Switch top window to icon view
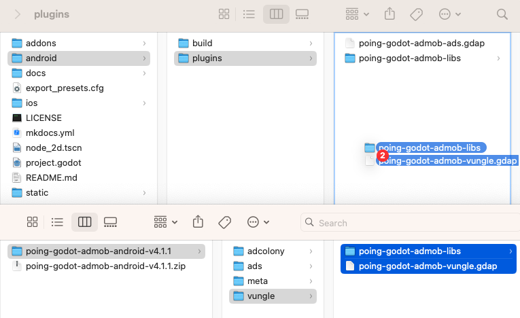This screenshot has height=318, width=520. [224, 14]
